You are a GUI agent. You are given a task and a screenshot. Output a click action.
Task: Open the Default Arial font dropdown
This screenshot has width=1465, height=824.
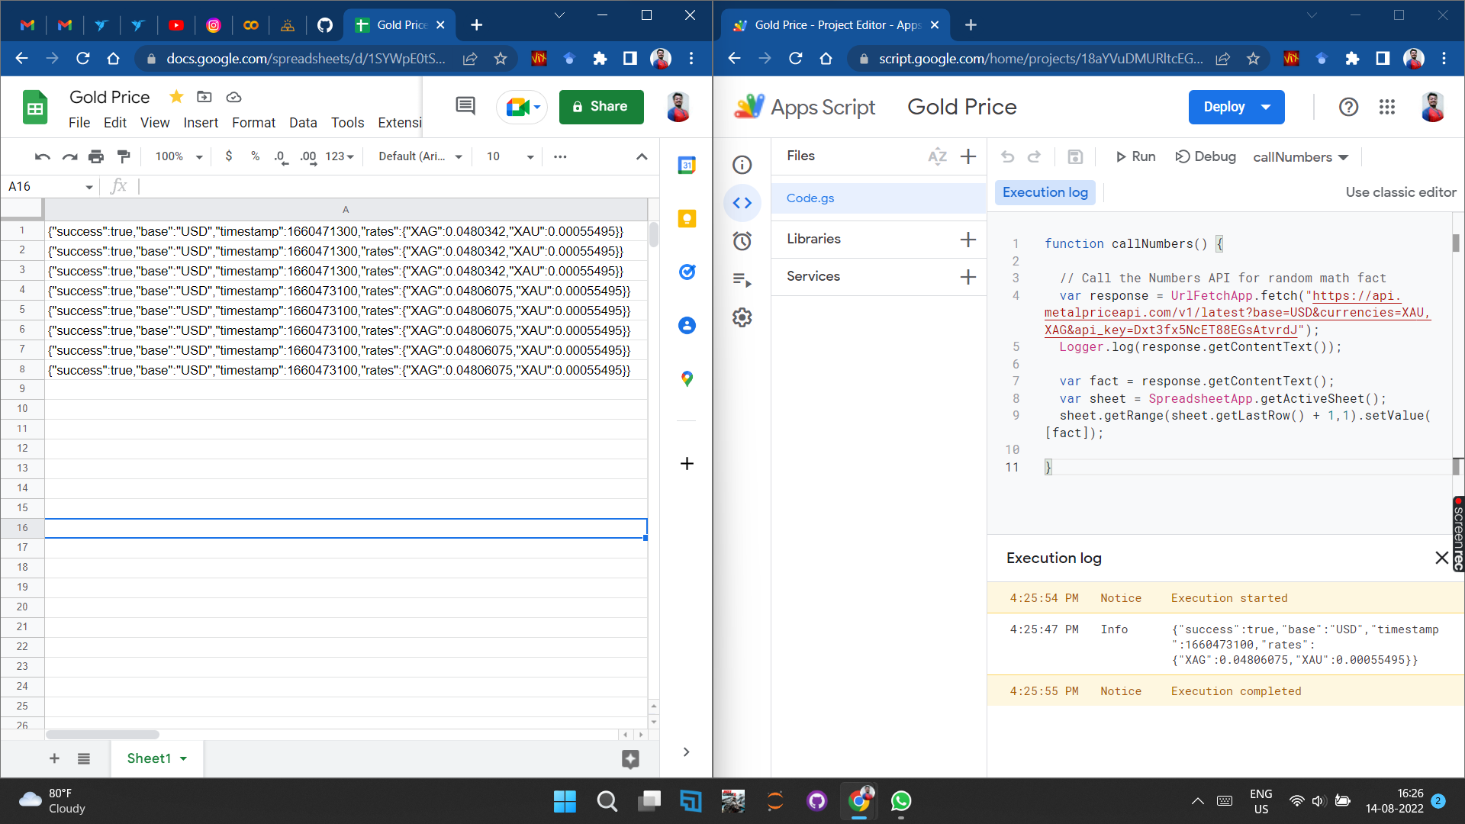[420, 156]
